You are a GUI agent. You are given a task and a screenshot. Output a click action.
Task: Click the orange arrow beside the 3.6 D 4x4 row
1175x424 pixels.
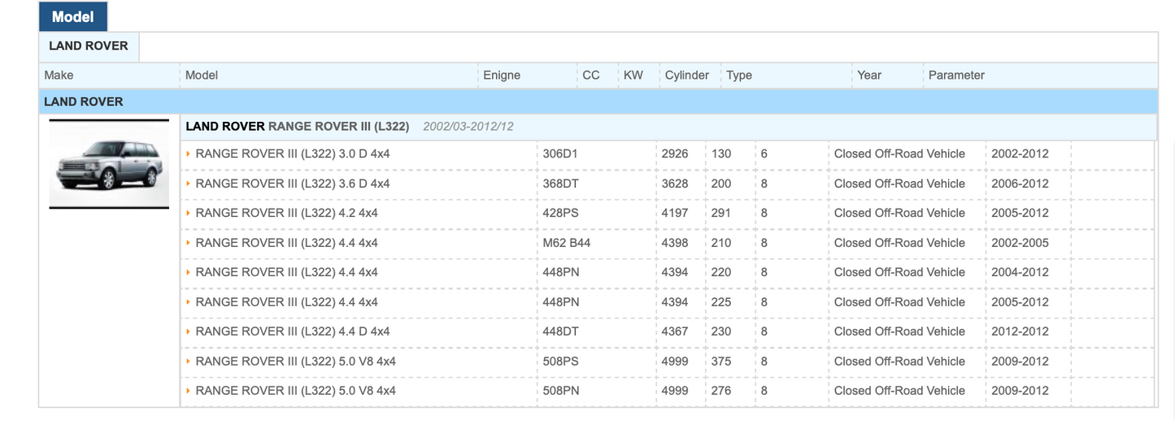coord(189,184)
